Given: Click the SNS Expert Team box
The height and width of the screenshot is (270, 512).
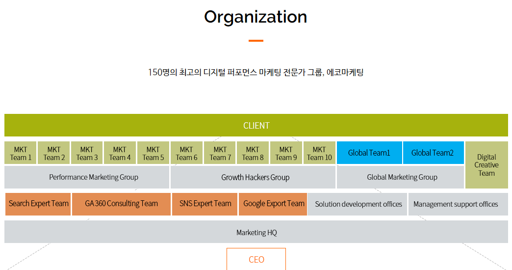Looking at the screenshot, I should click(205, 204).
